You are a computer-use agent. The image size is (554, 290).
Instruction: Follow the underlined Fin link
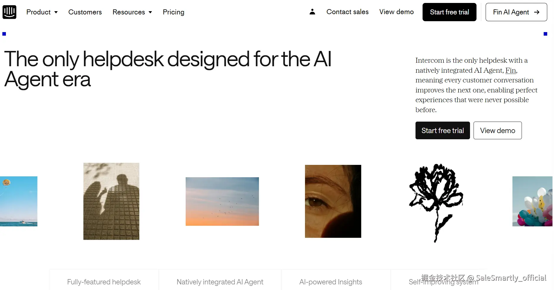[x=510, y=70]
